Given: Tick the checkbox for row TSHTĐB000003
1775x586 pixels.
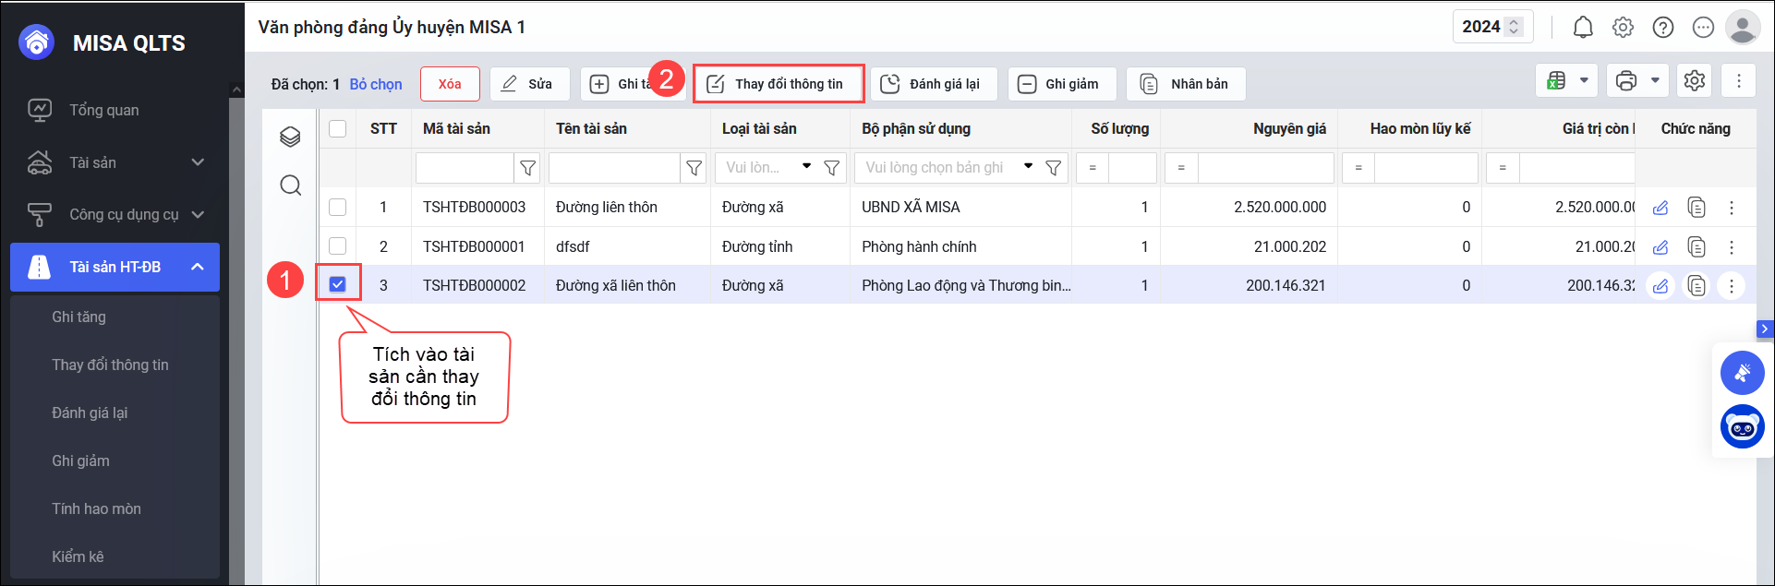Looking at the screenshot, I should click(x=338, y=208).
